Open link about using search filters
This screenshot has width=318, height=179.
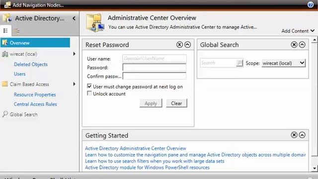(155, 161)
